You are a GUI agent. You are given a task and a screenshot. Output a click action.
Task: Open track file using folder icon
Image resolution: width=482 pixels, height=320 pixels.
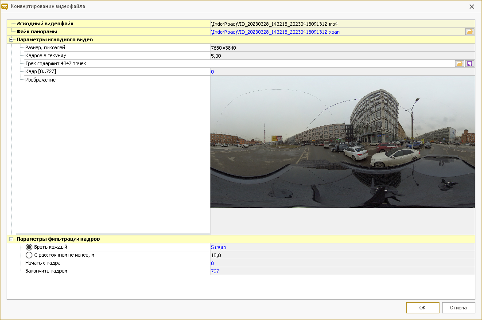coord(459,64)
